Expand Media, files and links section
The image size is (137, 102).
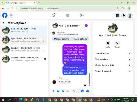113,65
